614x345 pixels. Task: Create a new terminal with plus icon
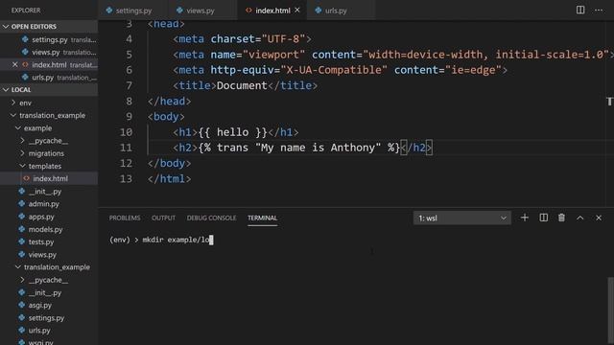525,218
